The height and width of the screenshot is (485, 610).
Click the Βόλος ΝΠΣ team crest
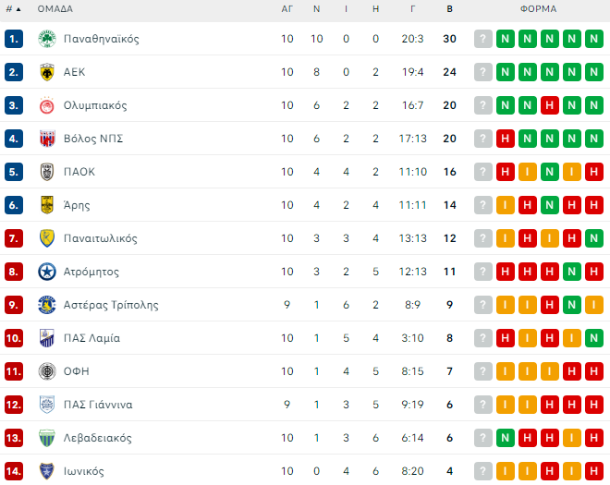[x=47, y=139]
